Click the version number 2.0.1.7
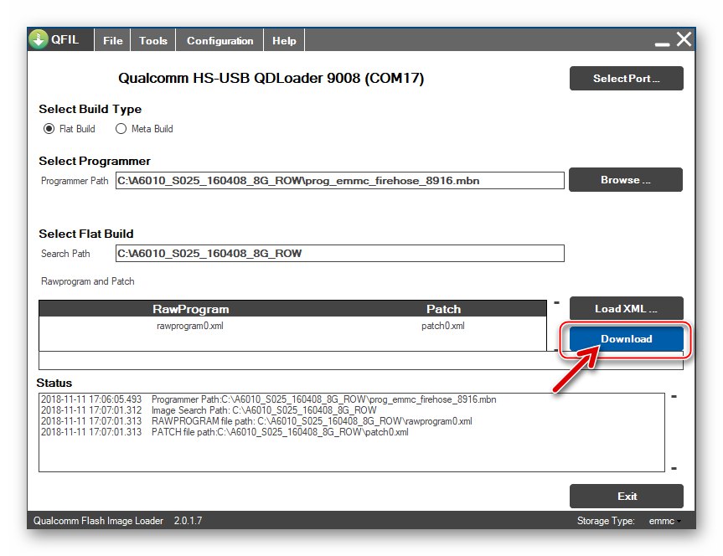 [x=188, y=521]
